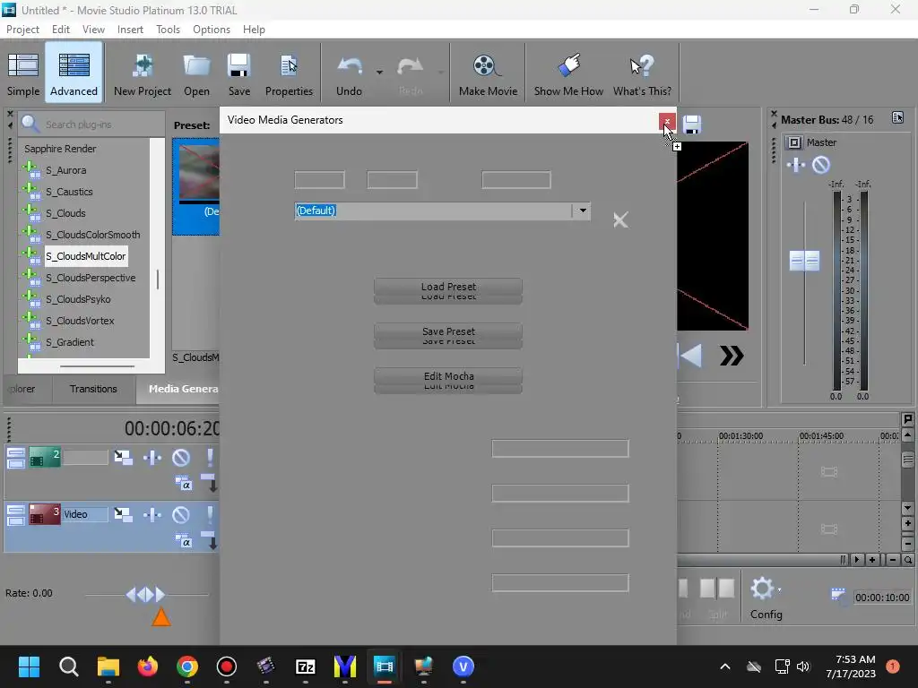The height and width of the screenshot is (688, 918).
Task: Click the Master volume fader handle
Action: click(804, 261)
